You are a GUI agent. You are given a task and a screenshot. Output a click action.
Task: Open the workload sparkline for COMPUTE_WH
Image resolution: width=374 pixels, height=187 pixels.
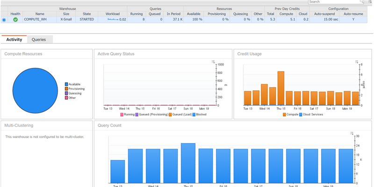click(x=113, y=19)
